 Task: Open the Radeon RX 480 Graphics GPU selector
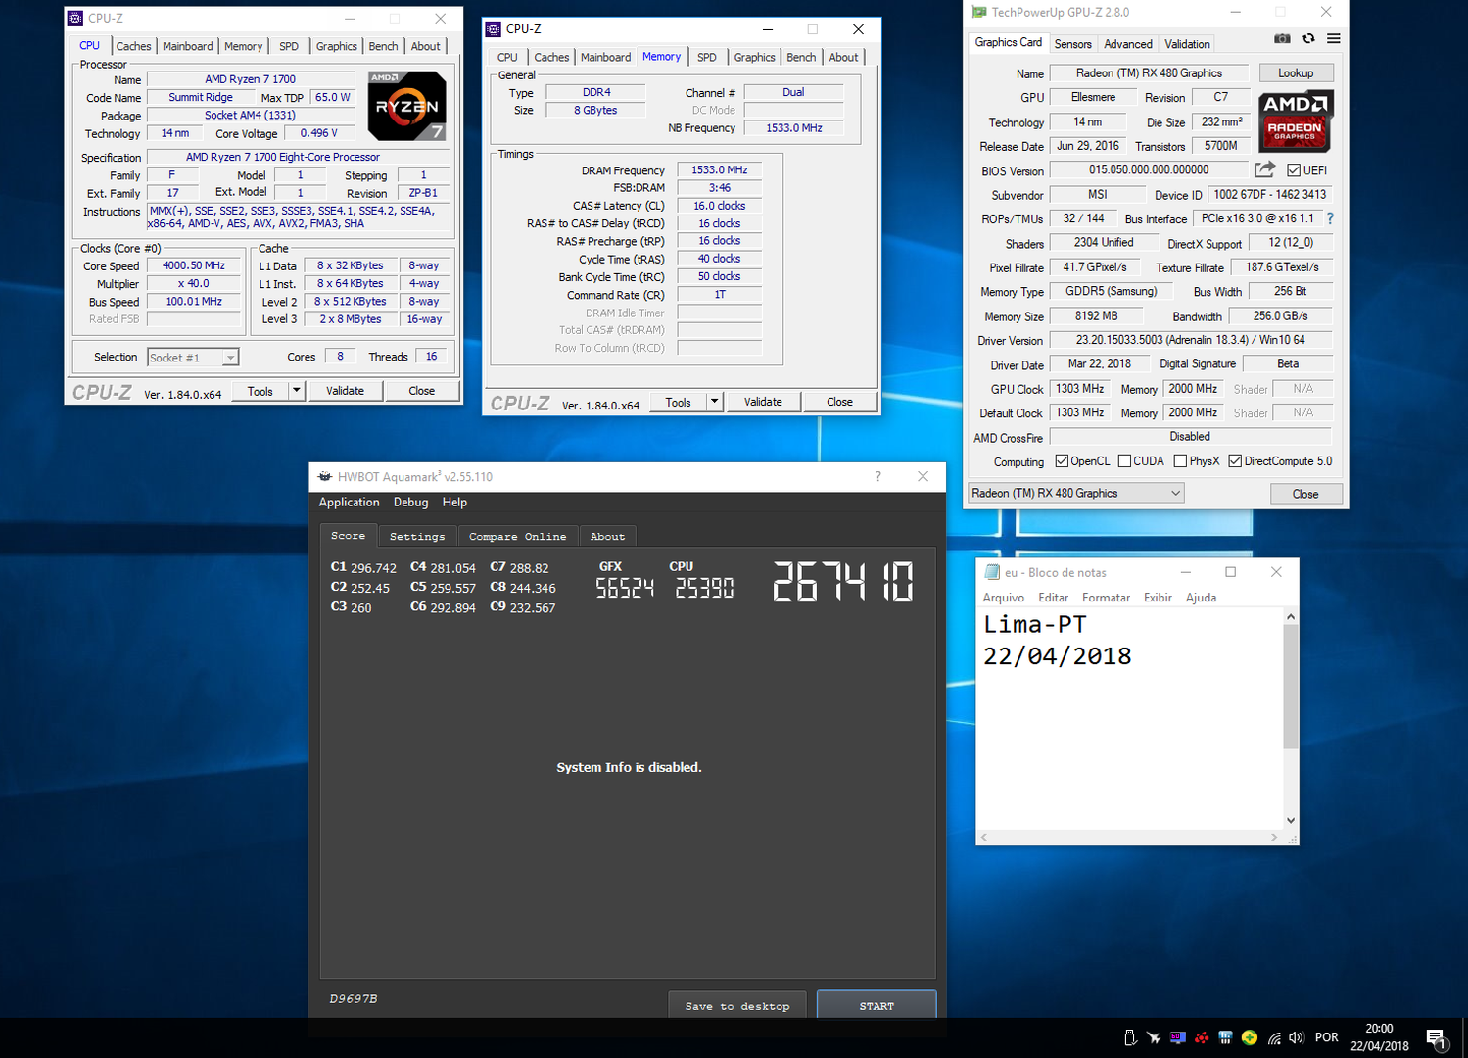click(1076, 493)
